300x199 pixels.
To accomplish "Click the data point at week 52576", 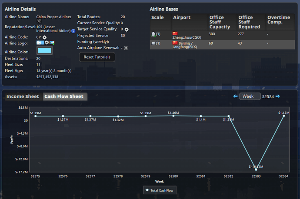I will click(63, 116).
